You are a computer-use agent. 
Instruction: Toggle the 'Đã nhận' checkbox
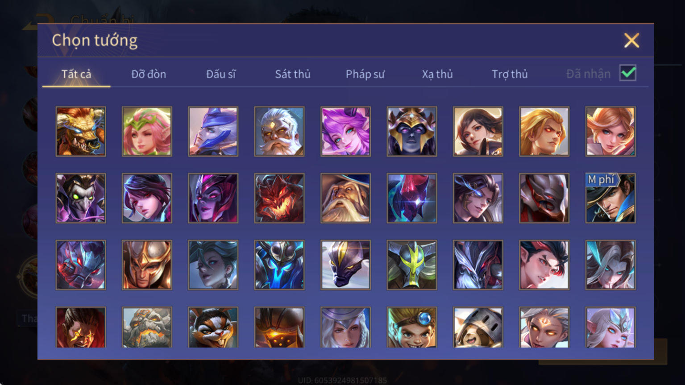pyautogui.click(x=628, y=73)
